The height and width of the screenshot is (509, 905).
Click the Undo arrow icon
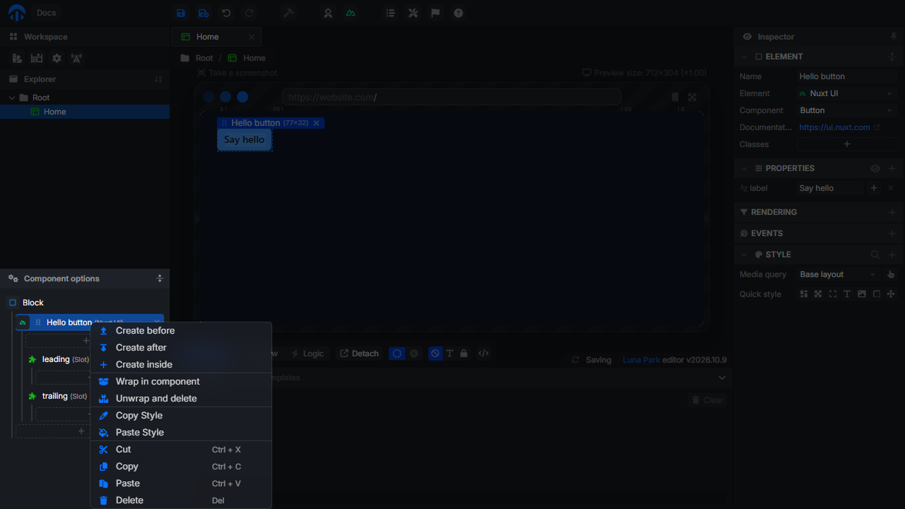coord(226,13)
